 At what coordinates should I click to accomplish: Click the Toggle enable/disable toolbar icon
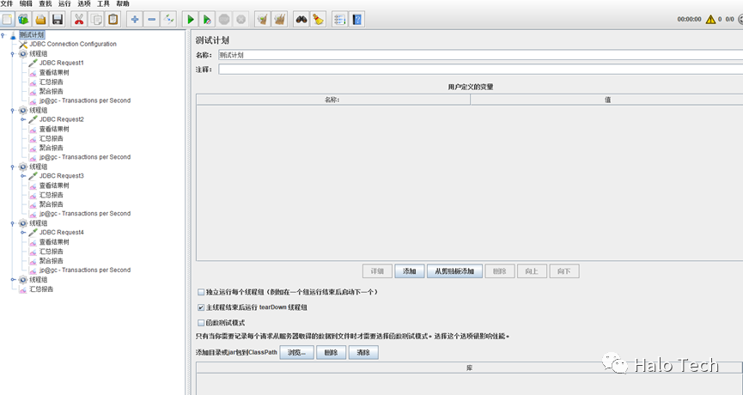[168, 20]
